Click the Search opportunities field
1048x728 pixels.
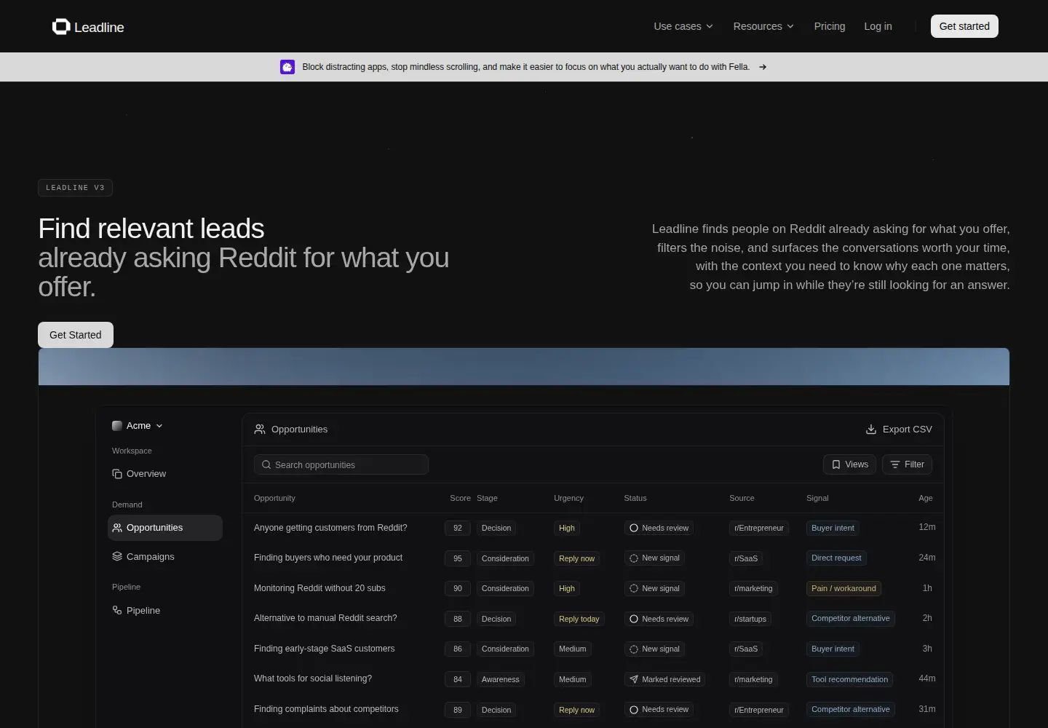(341, 464)
